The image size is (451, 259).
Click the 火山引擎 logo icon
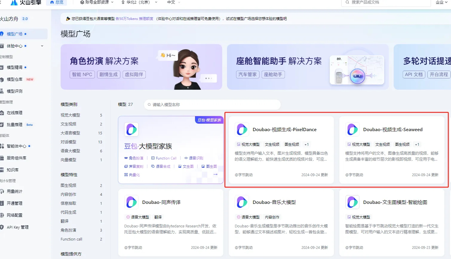pos(14,2)
